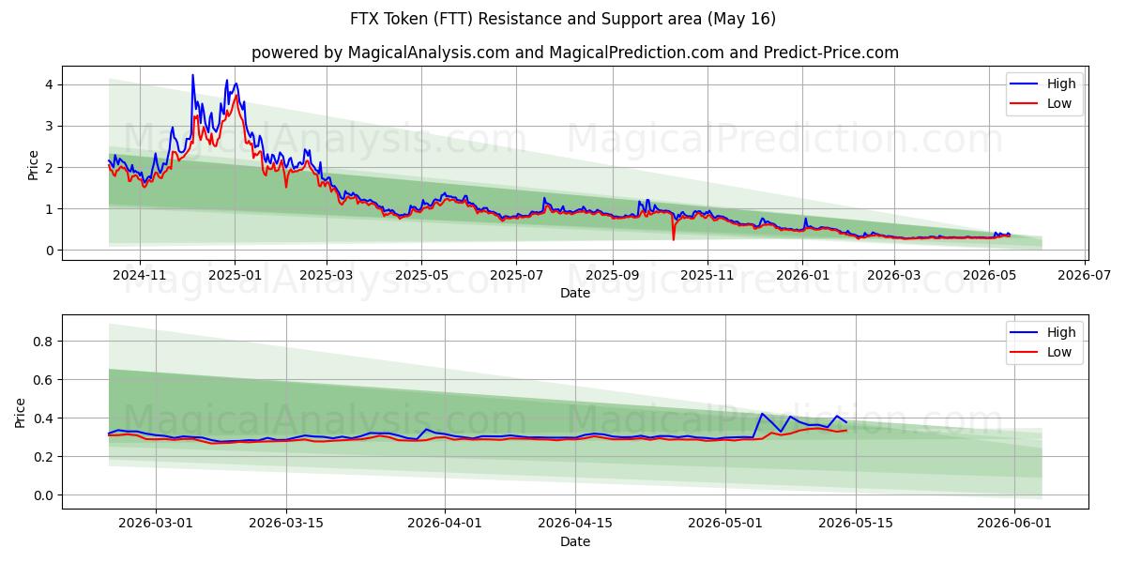Viewport: 1126px width, 563px height.
Task: Click the 'powered by MagicalAnalysis.com' subtitle line
Action: (575, 53)
